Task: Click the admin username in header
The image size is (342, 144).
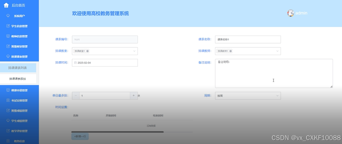Action: pos(301,13)
